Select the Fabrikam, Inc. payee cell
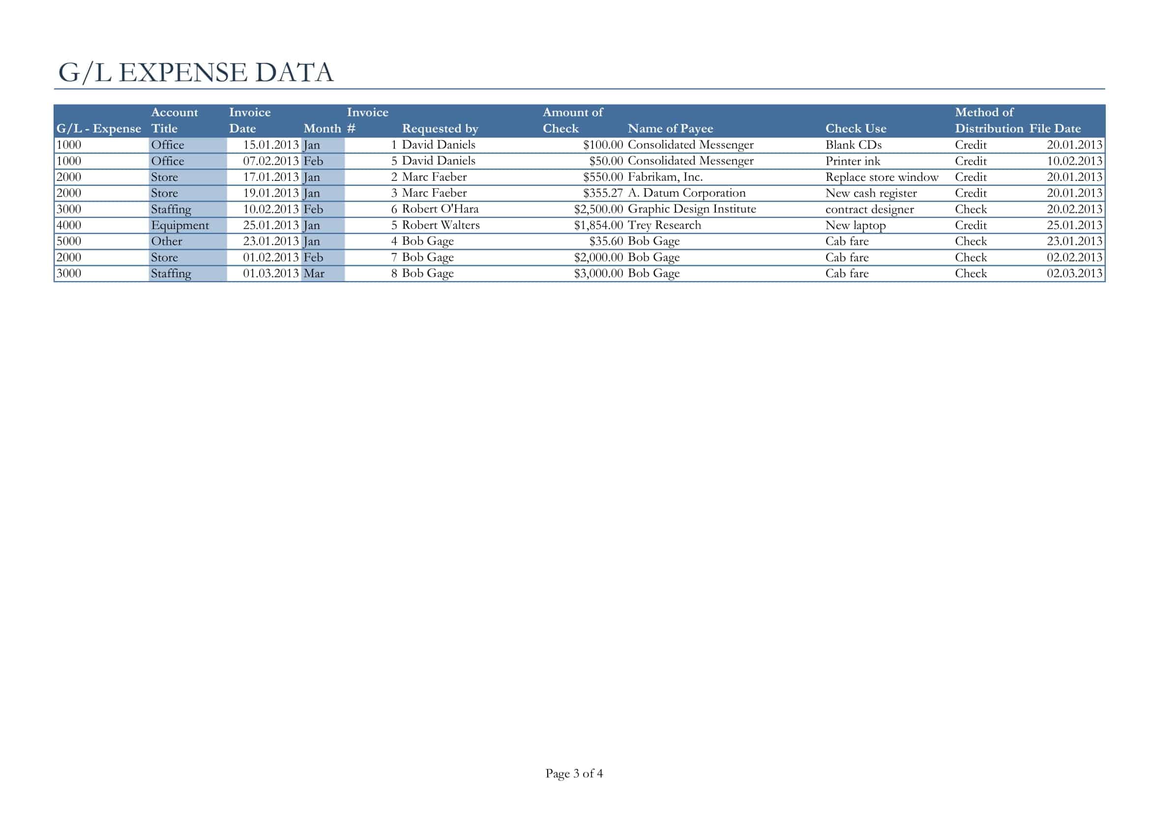This screenshot has width=1150, height=813. click(665, 177)
